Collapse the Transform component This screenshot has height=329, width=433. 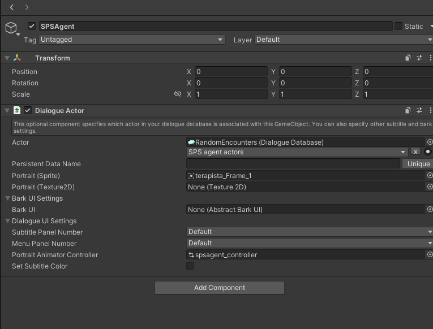tap(7, 58)
